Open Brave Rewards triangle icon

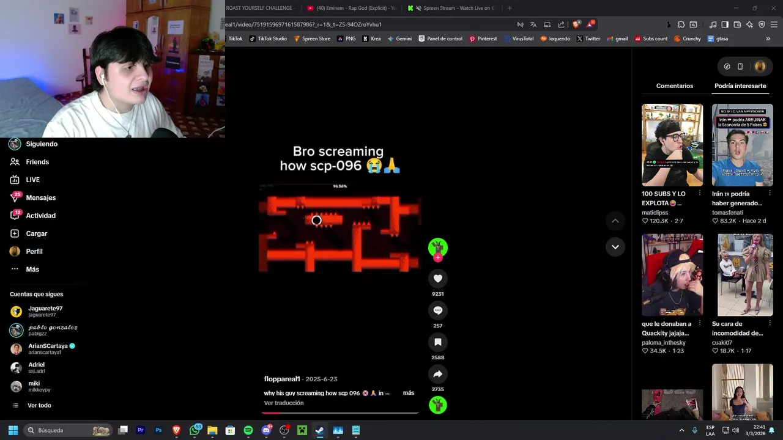tap(591, 24)
